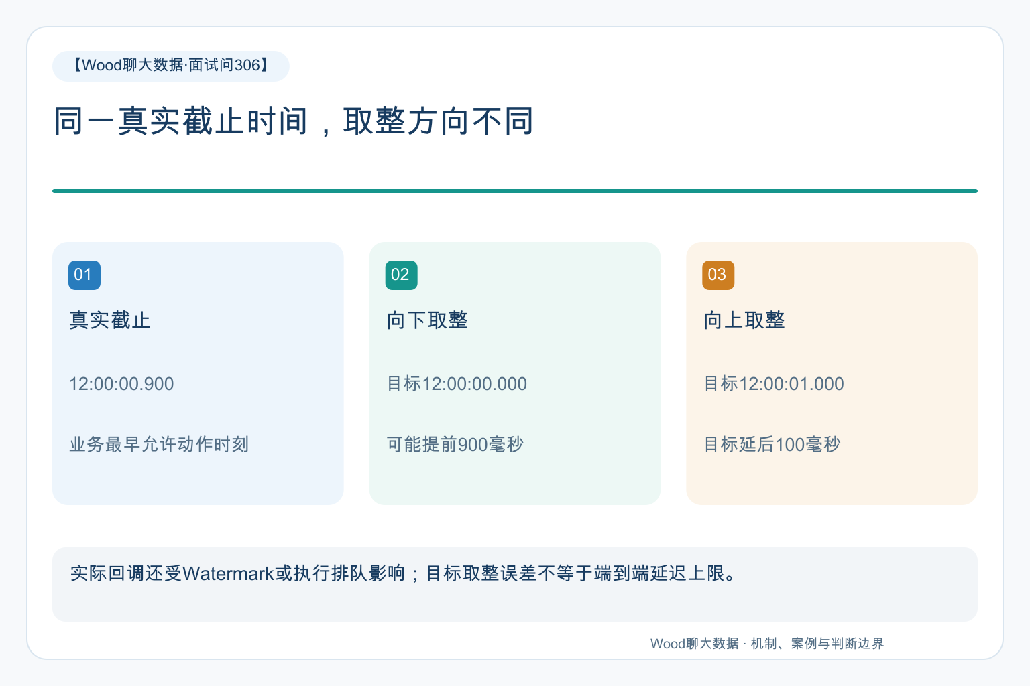Click the line 目标延后100毫秒
The width and height of the screenshot is (1030, 686).
click(x=772, y=444)
